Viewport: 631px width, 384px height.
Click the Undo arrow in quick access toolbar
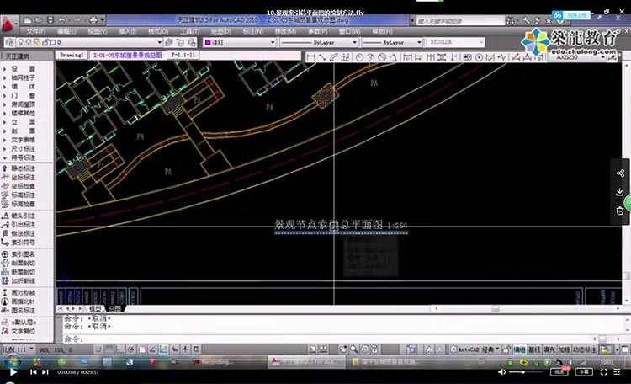tap(61, 19)
